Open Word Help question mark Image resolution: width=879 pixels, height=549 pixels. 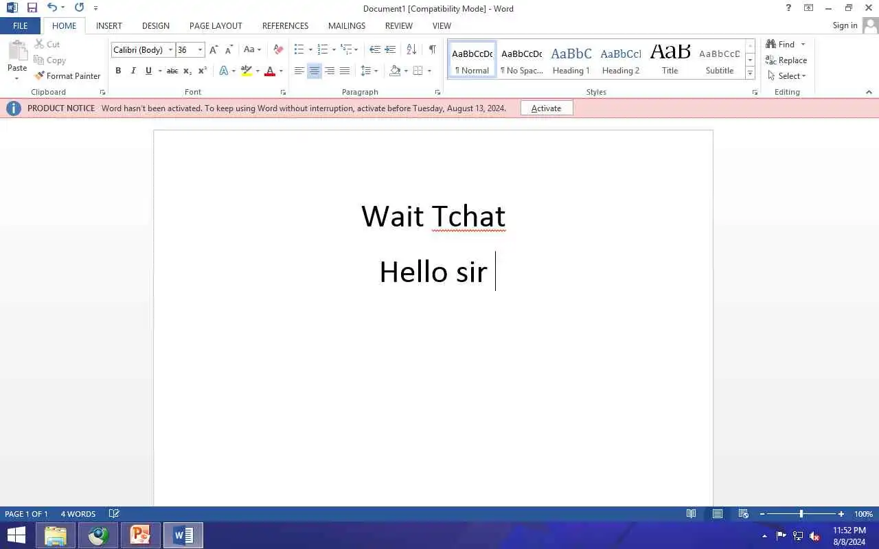click(788, 8)
